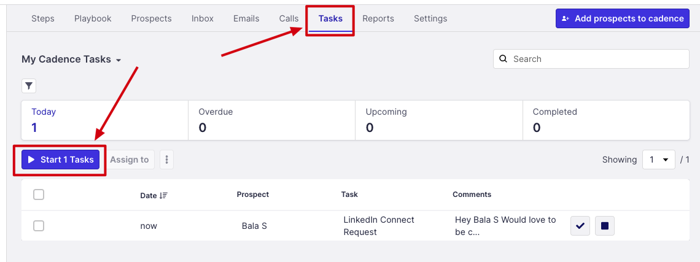700x262 pixels.
Task: Click Add prospects to cadence button
Action: (x=622, y=18)
